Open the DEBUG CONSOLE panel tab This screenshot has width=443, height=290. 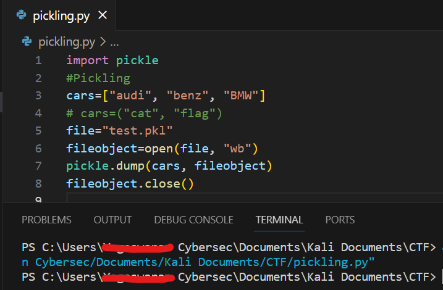coord(193,220)
